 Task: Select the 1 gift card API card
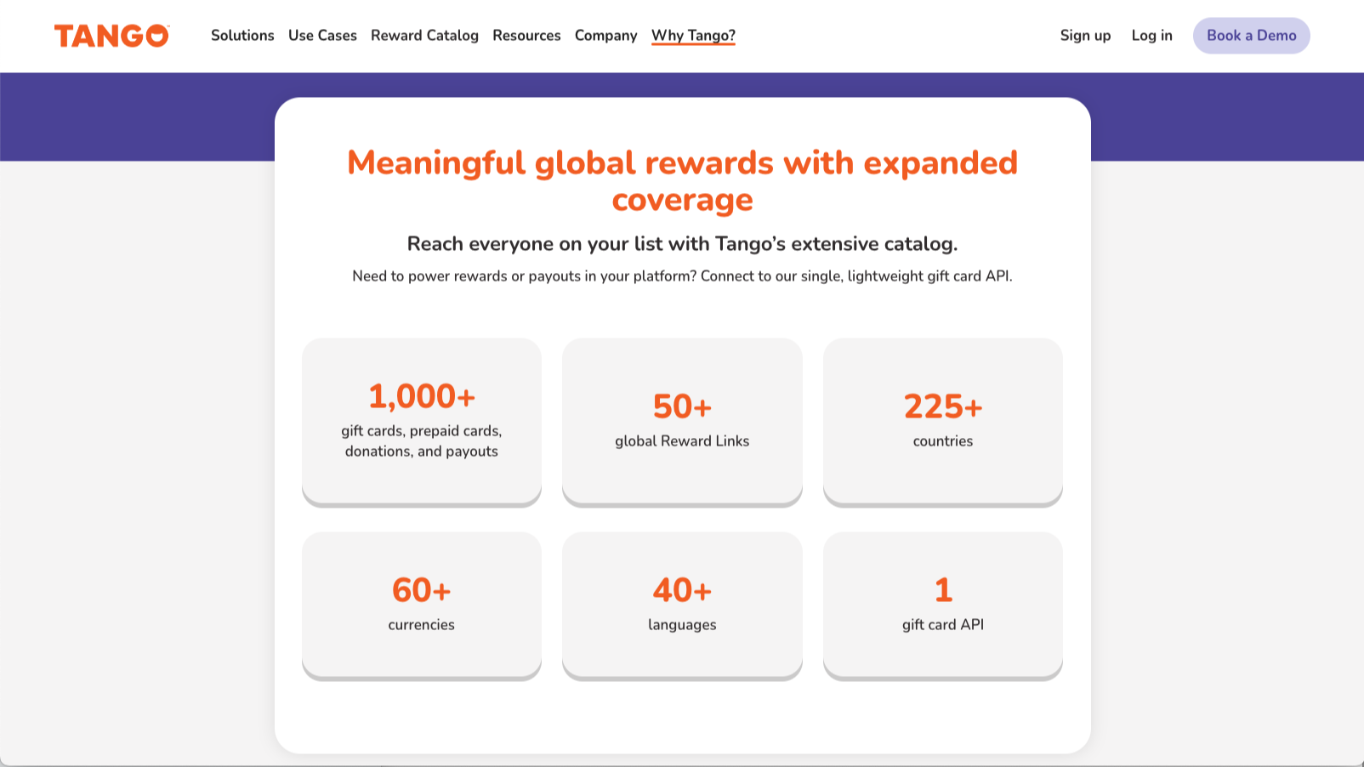pos(942,605)
